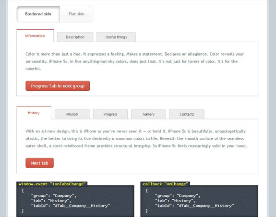
Task: Open the Progress tab
Action: coord(110,114)
